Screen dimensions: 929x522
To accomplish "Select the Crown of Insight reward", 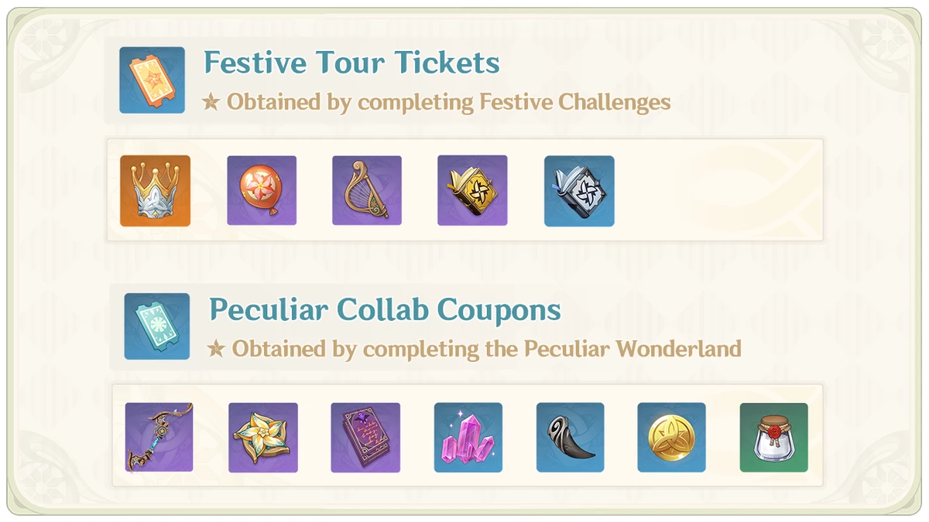I will [155, 191].
